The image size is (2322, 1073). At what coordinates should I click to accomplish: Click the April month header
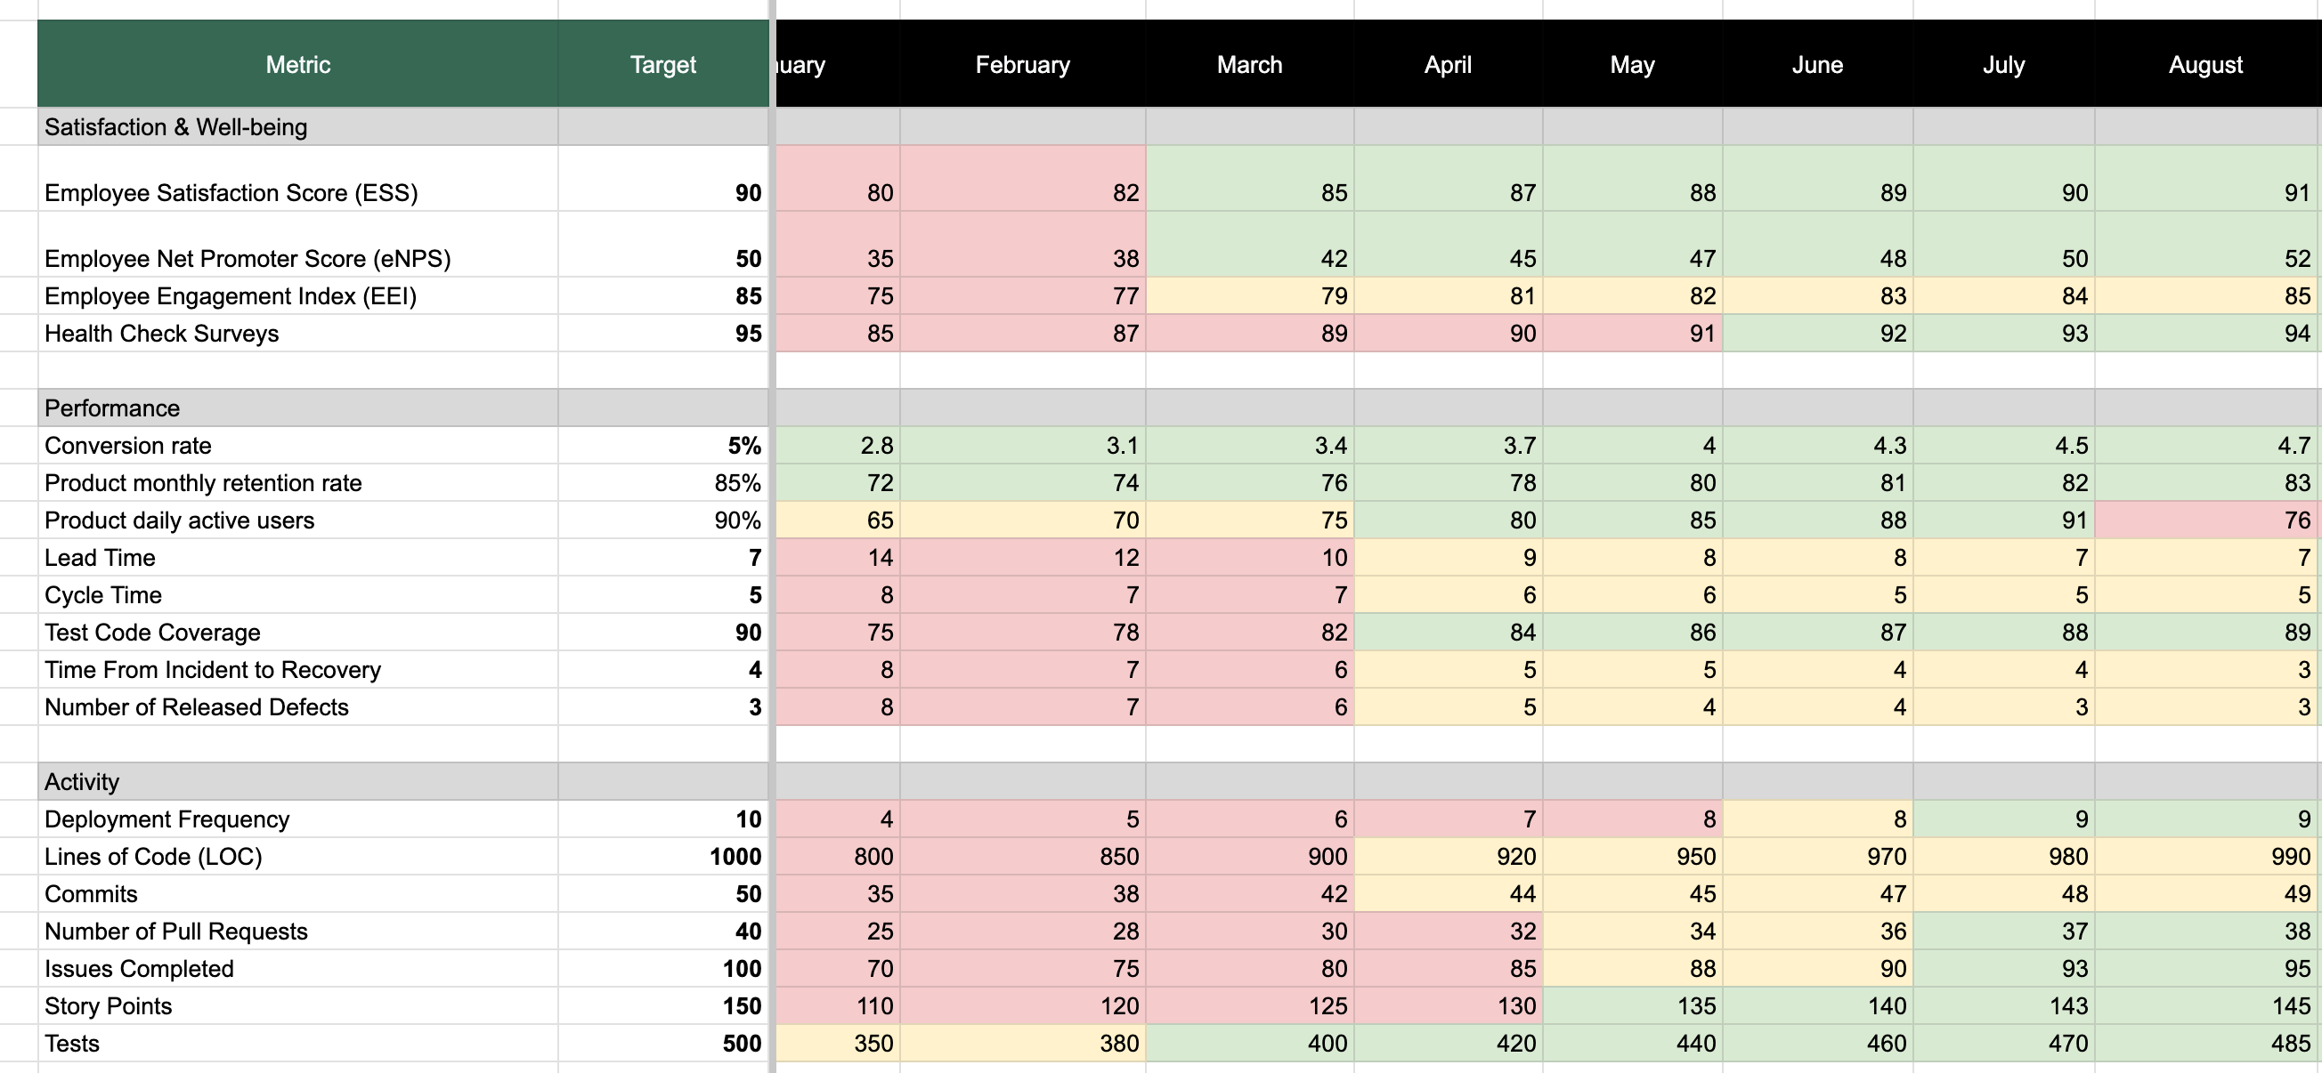point(1448,64)
